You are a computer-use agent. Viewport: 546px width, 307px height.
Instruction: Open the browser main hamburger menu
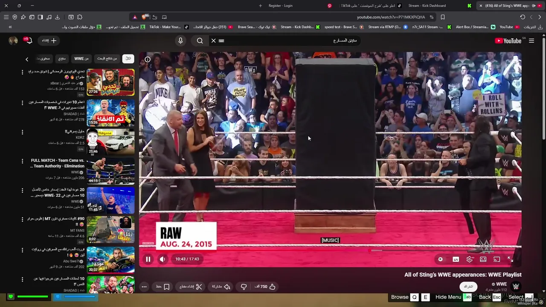6,17
